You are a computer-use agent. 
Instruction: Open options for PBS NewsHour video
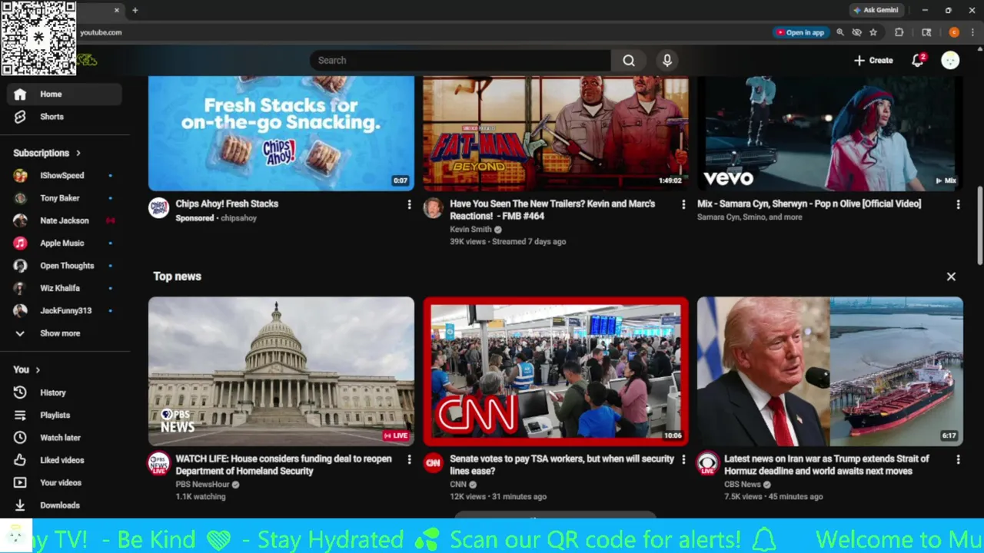click(x=409, y=459)
